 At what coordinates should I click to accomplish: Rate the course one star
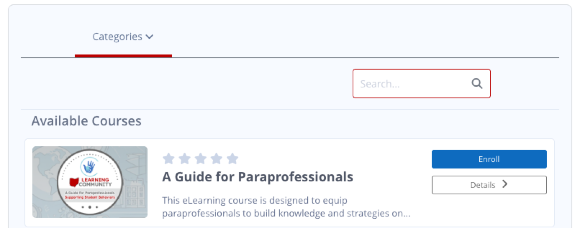168,158
